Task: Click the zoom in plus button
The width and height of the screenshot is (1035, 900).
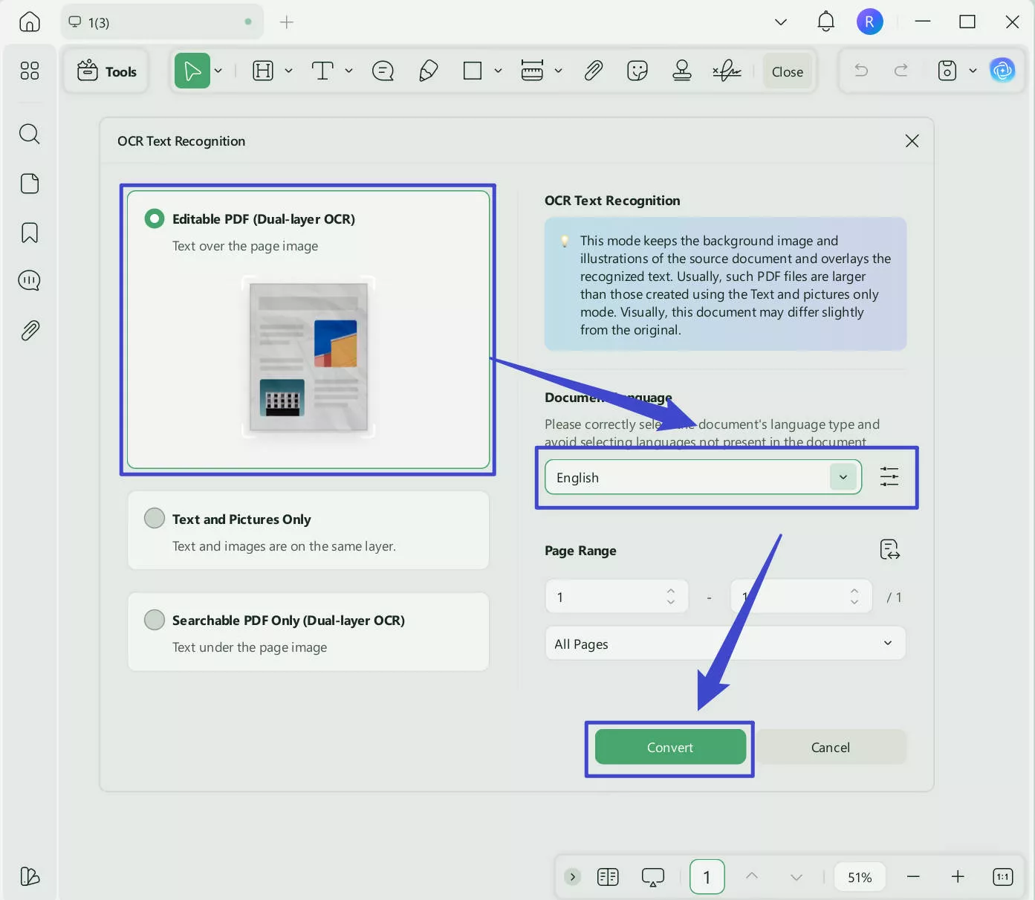Action: (x=958, y=877)
